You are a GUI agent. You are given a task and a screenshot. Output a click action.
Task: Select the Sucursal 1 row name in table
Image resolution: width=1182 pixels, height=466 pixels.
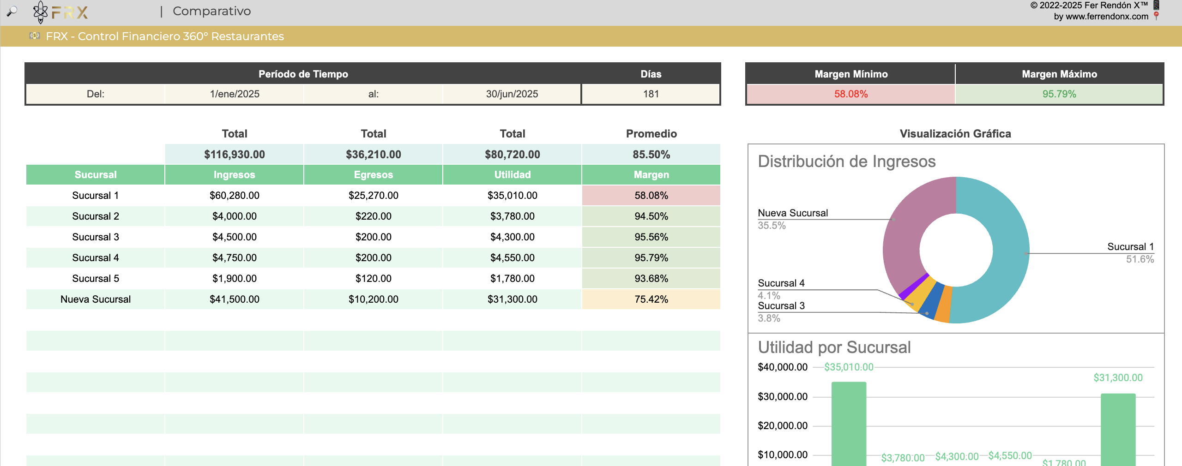point(96,196)
